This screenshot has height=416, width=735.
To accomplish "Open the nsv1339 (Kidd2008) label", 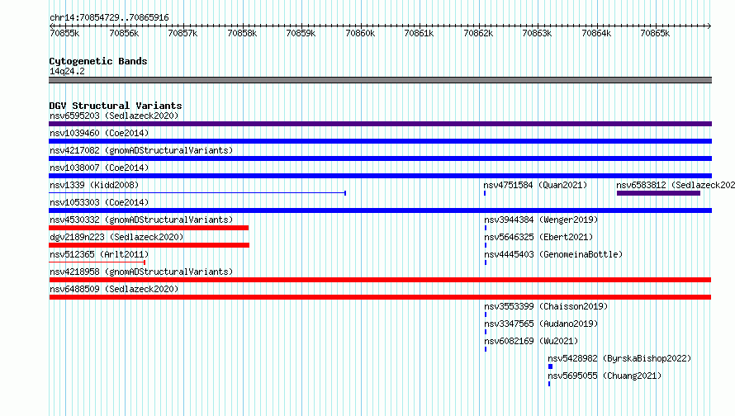I will (94, 185).
